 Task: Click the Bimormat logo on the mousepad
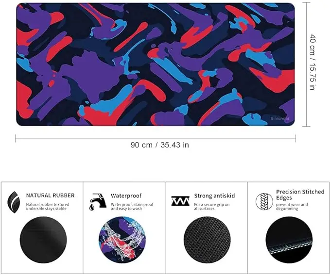280,118
